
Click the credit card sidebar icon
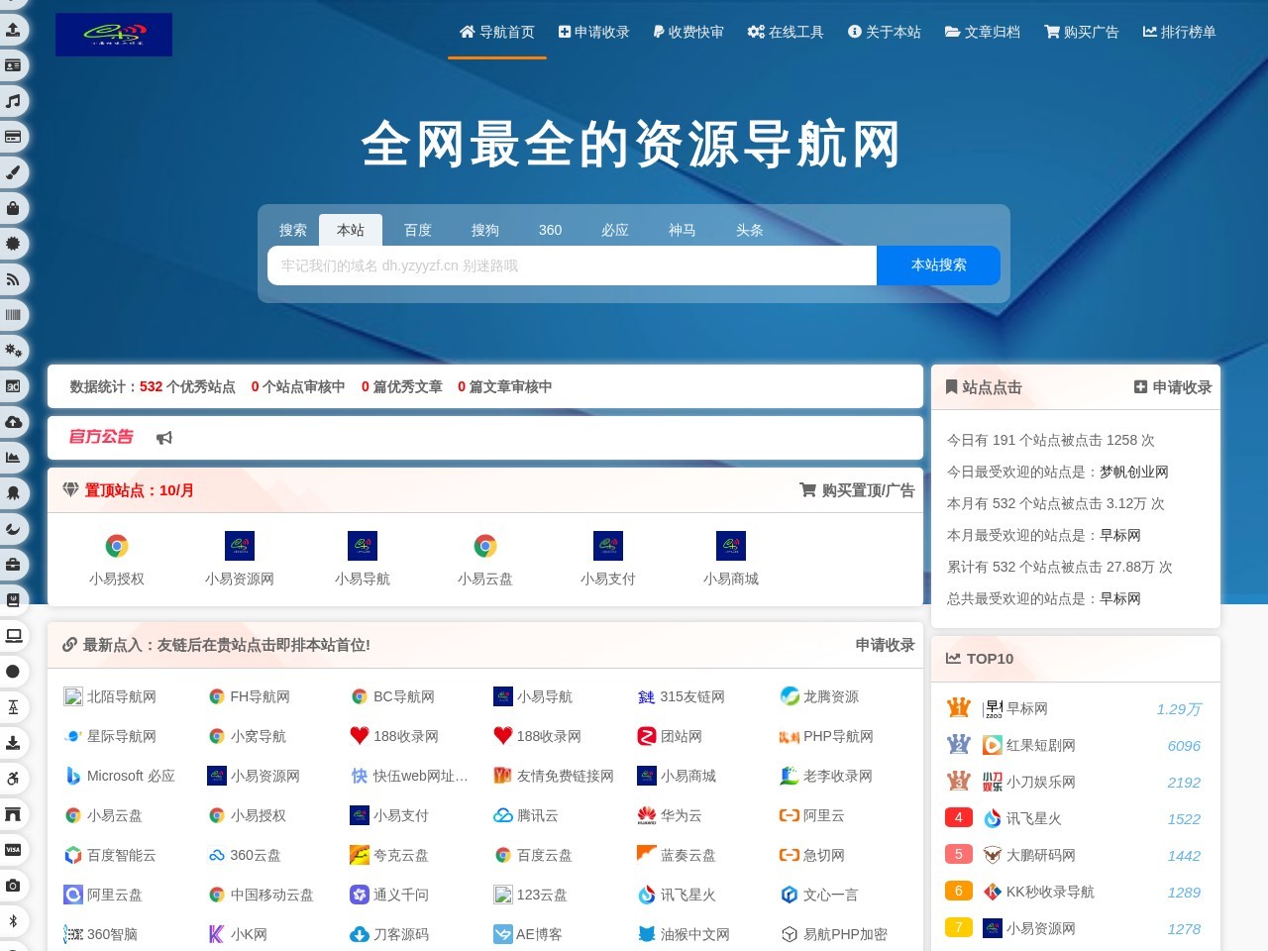(x=13, y=137)
